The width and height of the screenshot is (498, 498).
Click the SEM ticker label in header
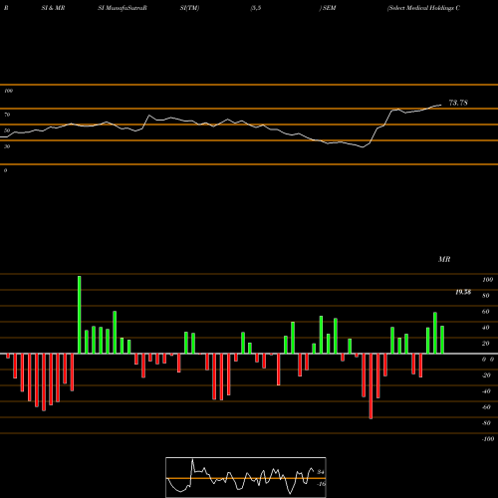329,8
